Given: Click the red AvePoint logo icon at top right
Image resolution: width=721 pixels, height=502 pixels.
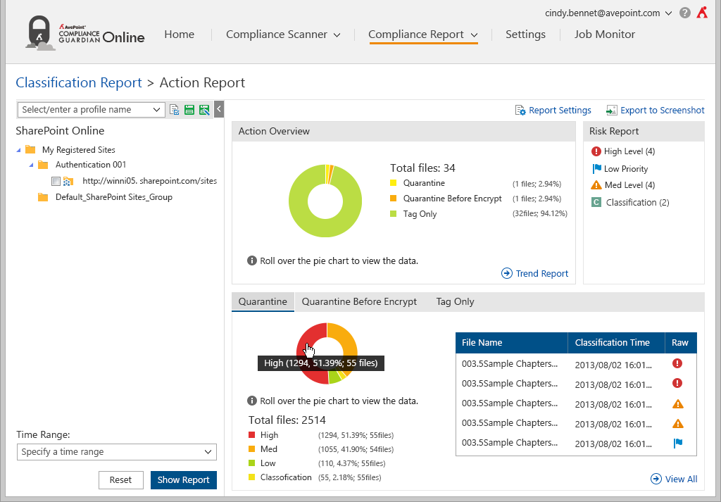Looking at the screenshot, I should [x=702, y=13].
